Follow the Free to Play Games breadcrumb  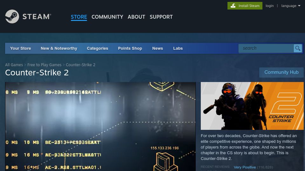point(44,65)
